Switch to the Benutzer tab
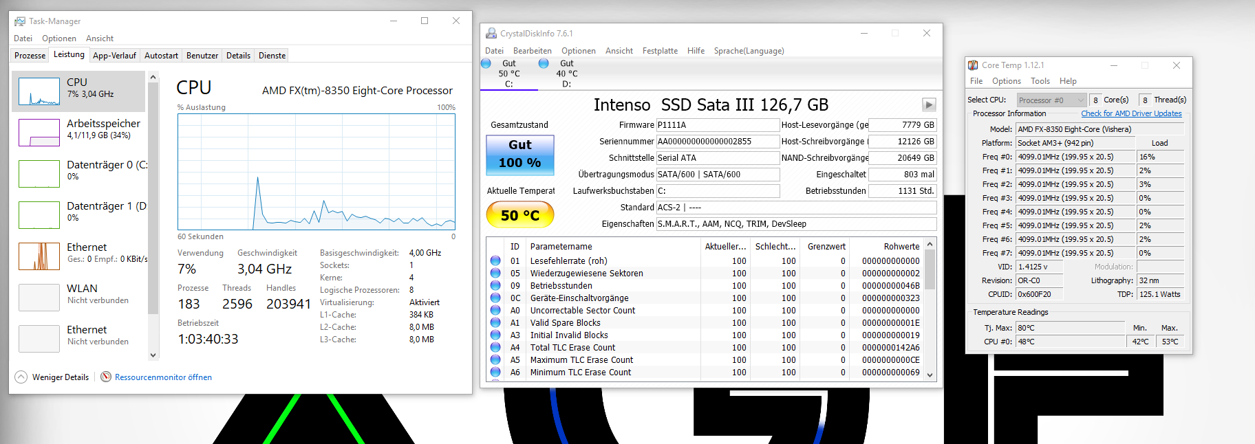This screenshot has height=444, width=1255. (202, 56)
